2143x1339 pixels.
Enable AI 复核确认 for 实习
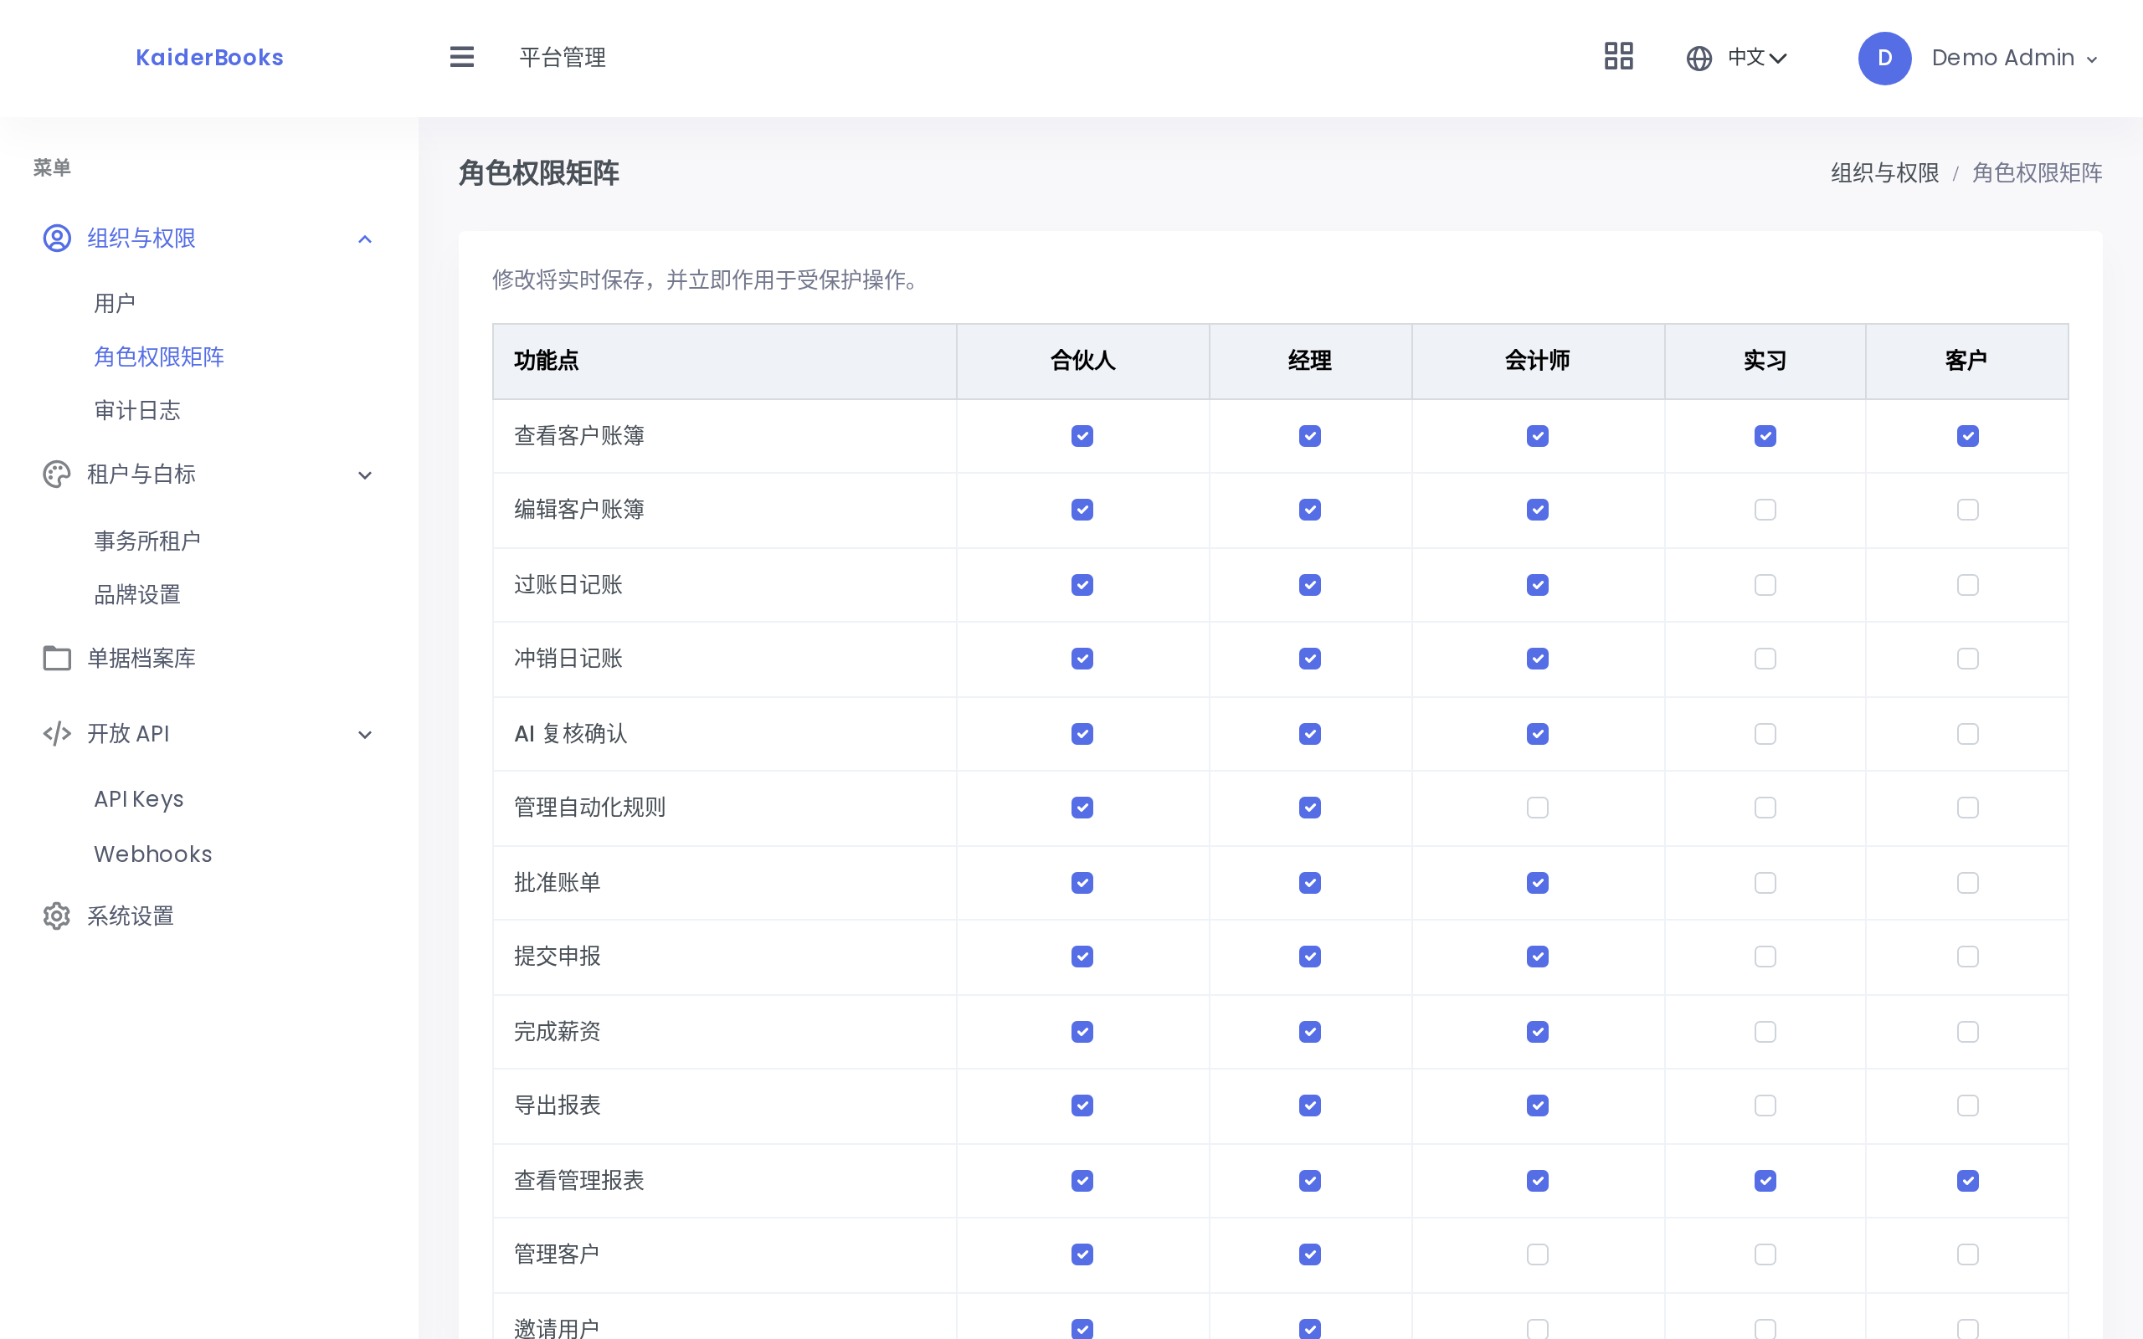click(1765, 734)
